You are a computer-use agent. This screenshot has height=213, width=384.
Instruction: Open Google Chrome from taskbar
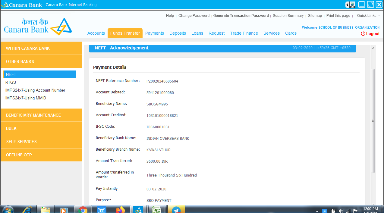pyautogui.click(x=83, y=210)
